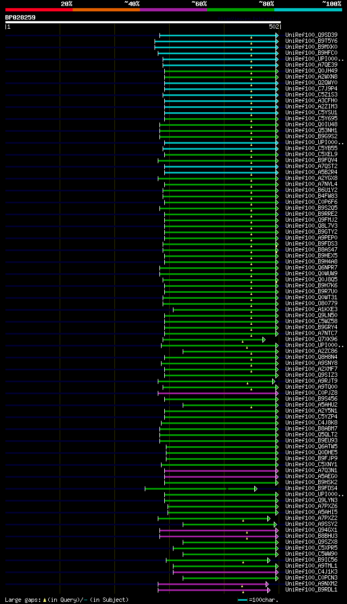Select the UniRef100_B9FDS3 label

click(x=311, y=244)
